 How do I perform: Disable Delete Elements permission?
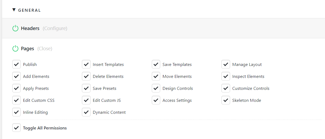86,76
